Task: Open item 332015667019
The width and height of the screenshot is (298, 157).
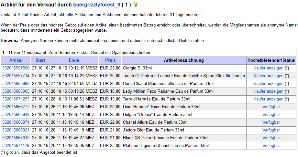Action: click(x=16, y=138)
